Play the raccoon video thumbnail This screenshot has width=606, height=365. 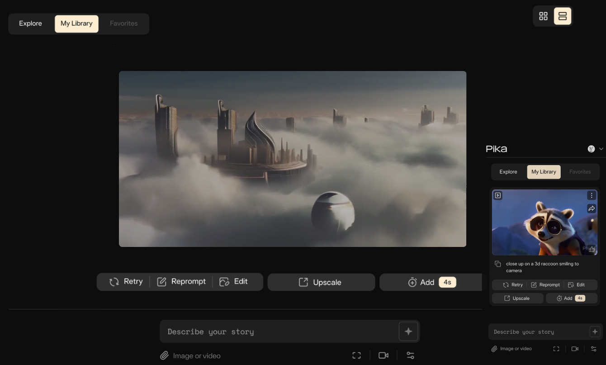pyautogui.click(x=498, y=195)
